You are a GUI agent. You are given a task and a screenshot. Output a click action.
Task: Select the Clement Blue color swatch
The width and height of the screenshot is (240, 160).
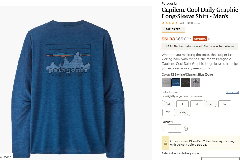(x=176, y=83)
